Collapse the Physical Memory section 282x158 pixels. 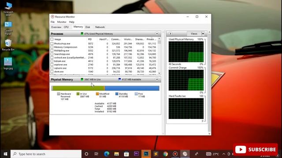point(157,79)
